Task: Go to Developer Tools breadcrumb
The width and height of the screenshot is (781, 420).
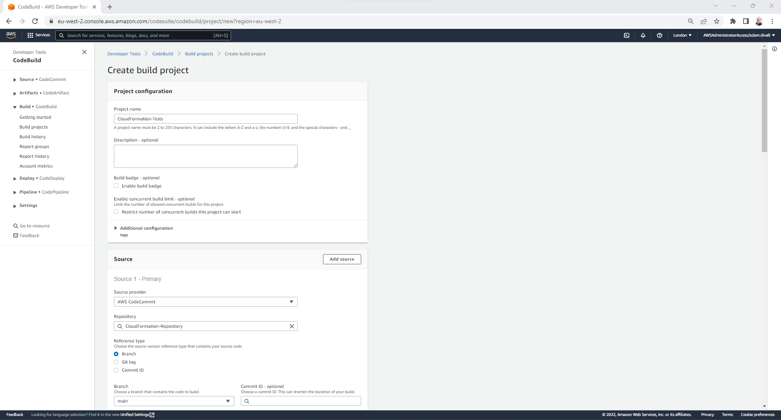Action: [x=124, y=54]
